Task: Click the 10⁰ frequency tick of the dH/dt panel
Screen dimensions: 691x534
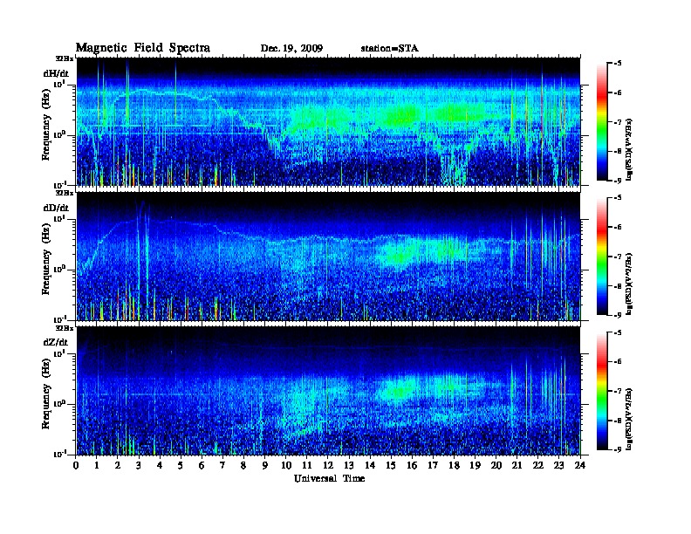Action: coord(59,135)
